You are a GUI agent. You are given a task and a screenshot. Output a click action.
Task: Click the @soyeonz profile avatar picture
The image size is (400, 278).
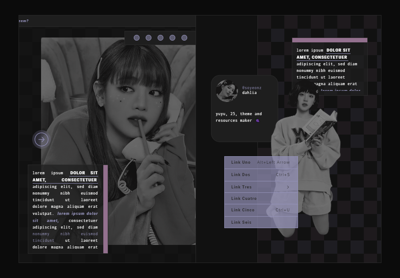(226, 90)
